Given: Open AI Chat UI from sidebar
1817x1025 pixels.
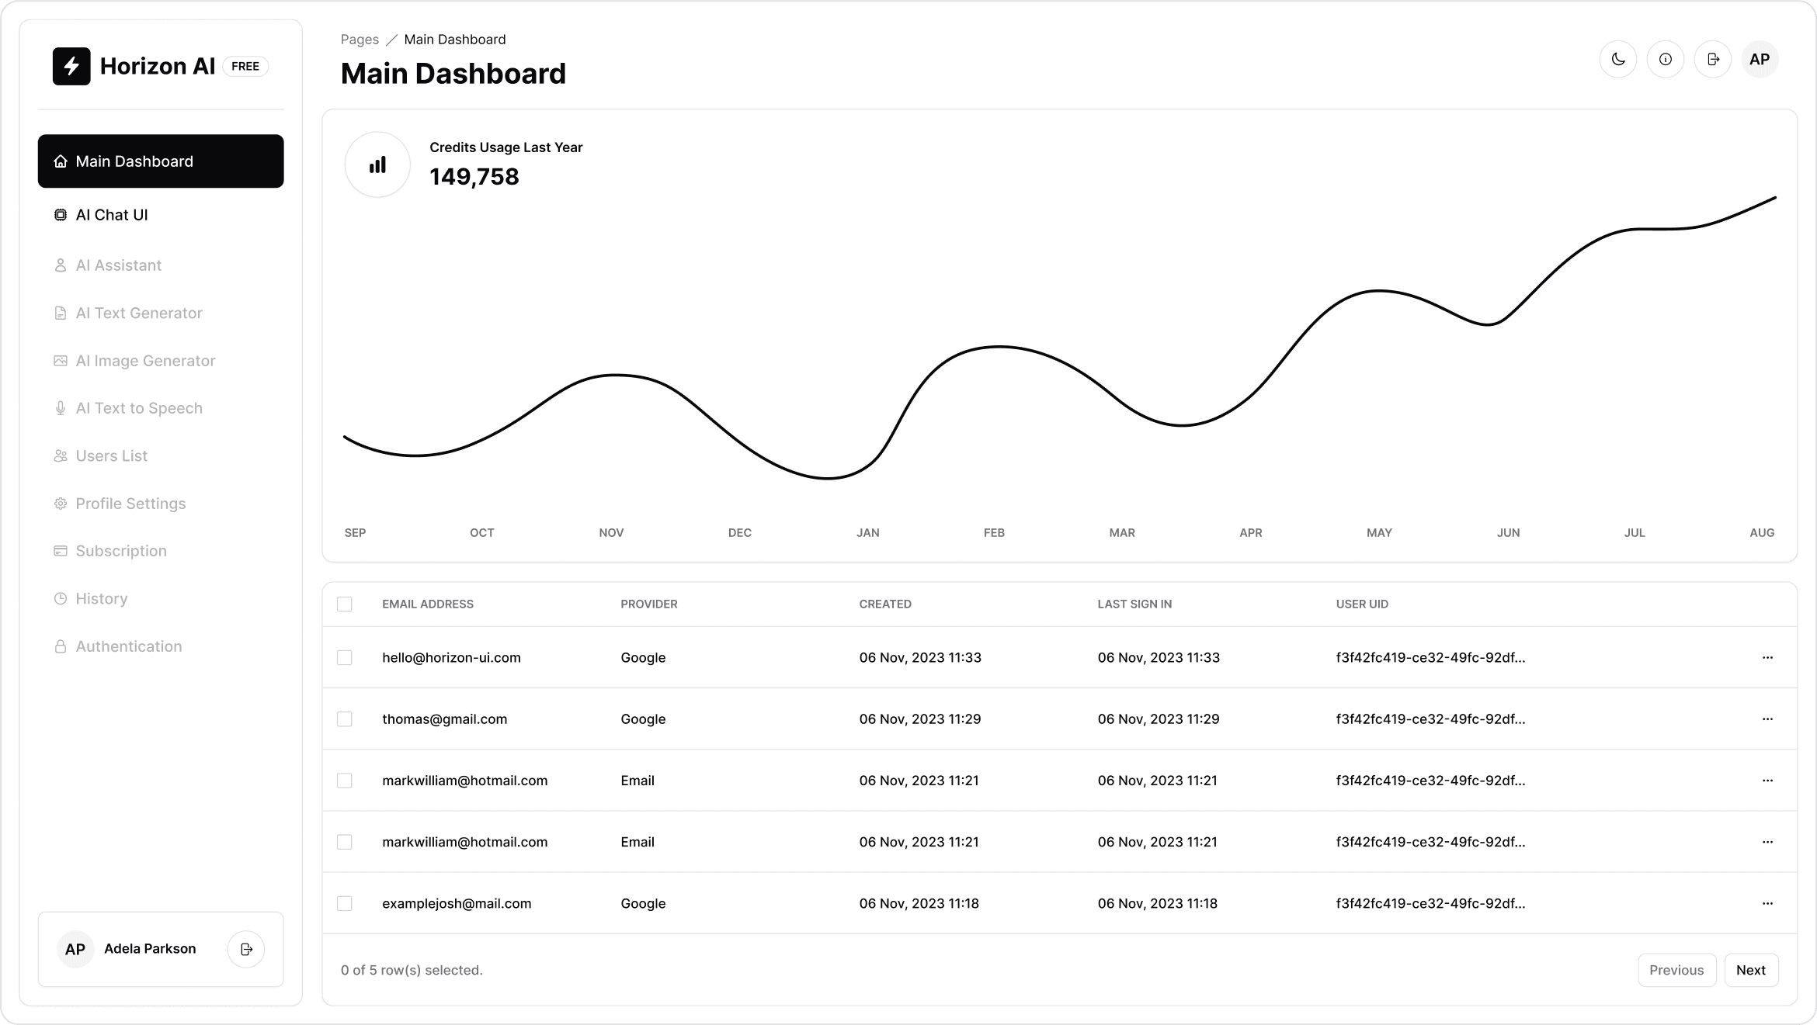Looking at the screenshot, I should [112, 215].
